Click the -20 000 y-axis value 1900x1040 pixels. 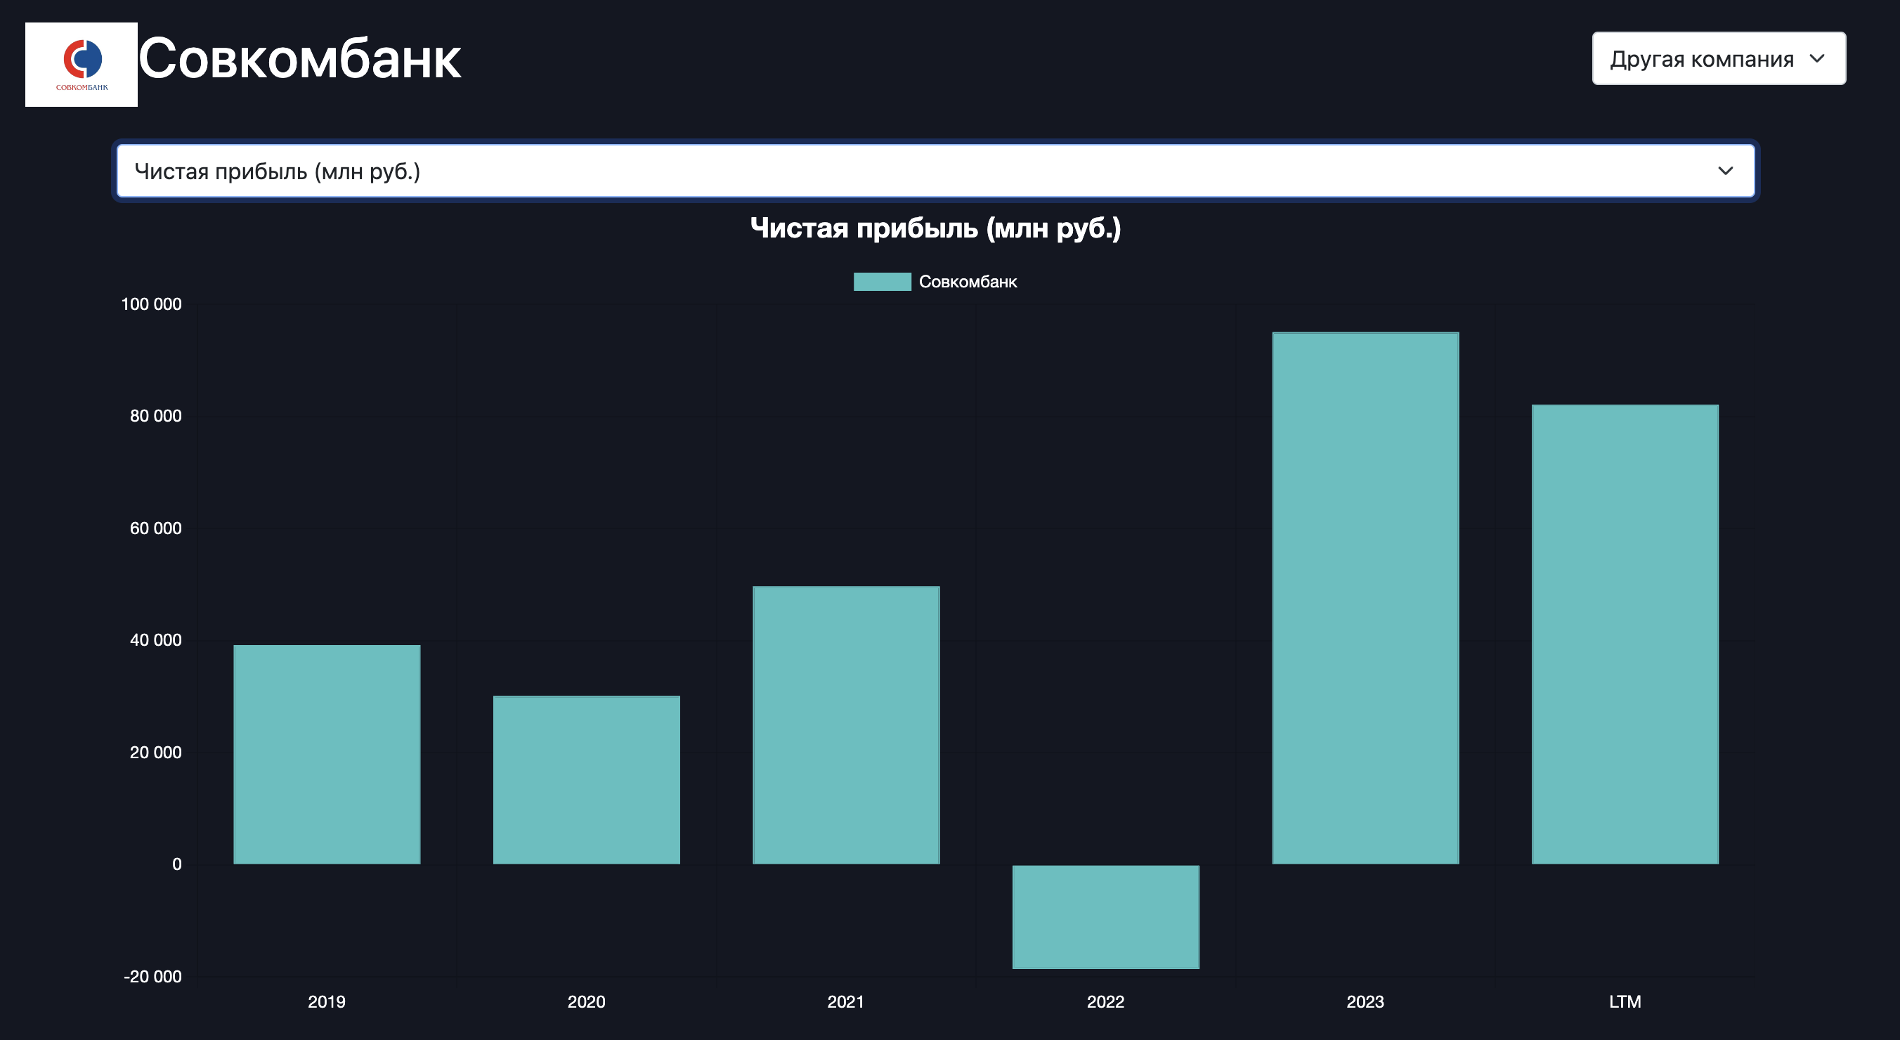152,977
